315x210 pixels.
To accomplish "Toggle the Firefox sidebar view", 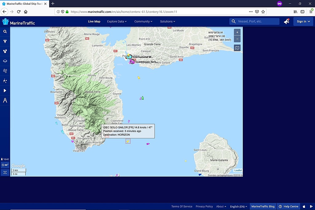I will point(302,12).
